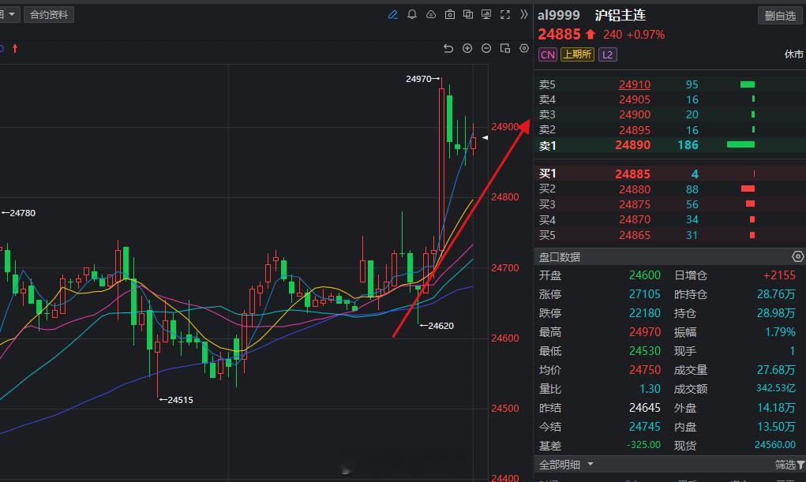This screenshot has width=806, height=482.
Task: Enter fullscreen chart mode
Action: pos(505,14)
